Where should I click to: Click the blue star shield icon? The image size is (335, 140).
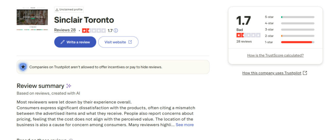point(23,67)
